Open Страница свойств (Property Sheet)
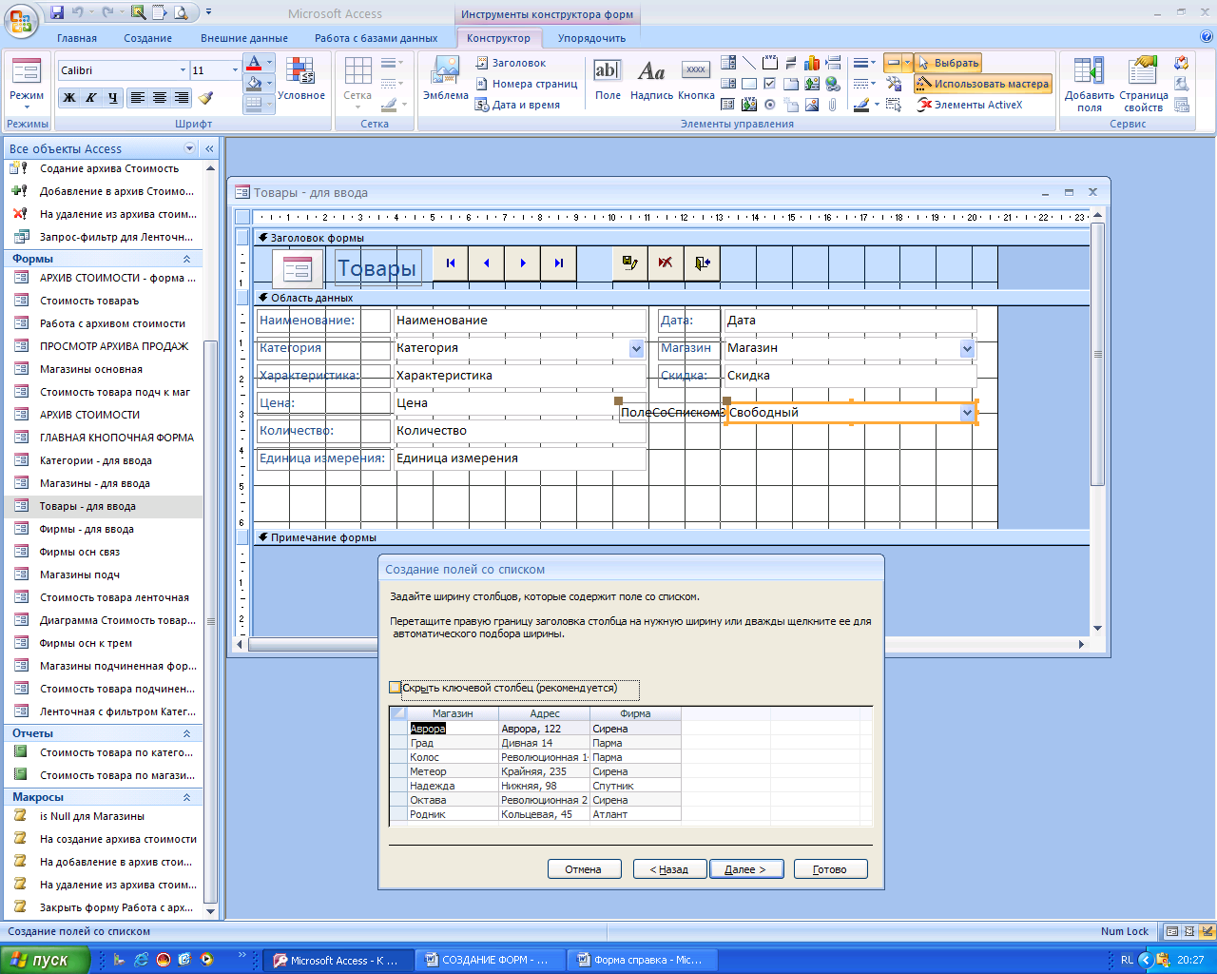The width and height of the screenshot is (1217, 974). coord(1143,84)
